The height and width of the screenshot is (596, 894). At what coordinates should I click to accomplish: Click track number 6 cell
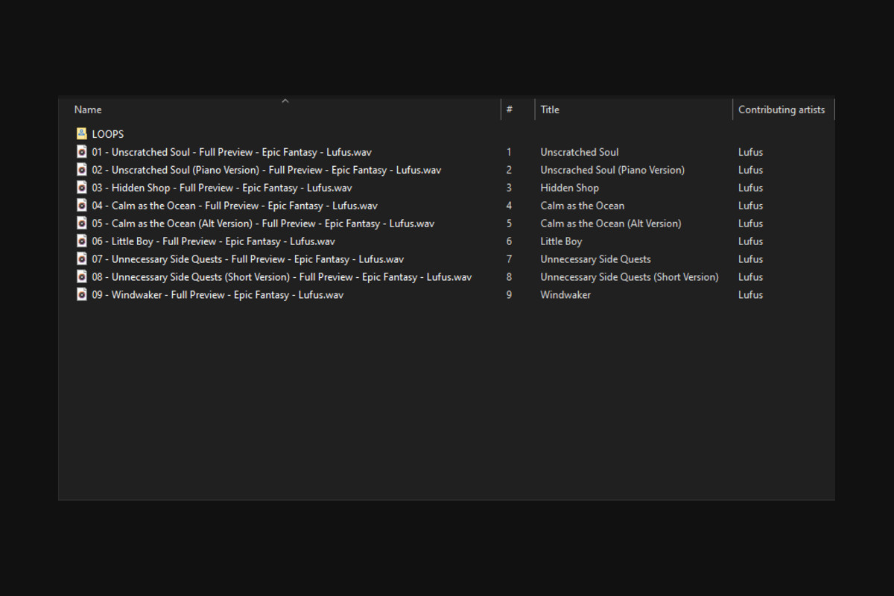click(510, 241)
